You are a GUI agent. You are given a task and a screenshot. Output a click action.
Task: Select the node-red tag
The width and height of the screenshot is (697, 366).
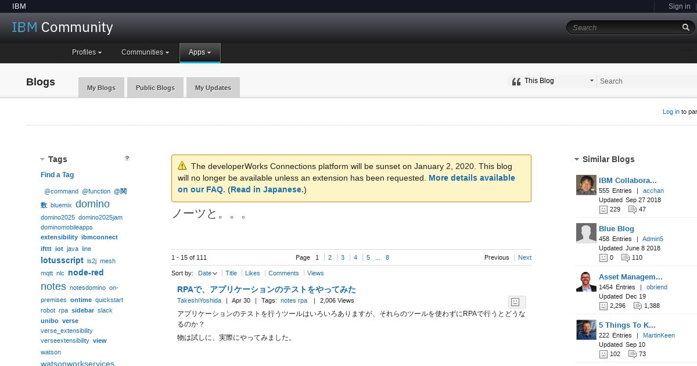tap(86, 272)
